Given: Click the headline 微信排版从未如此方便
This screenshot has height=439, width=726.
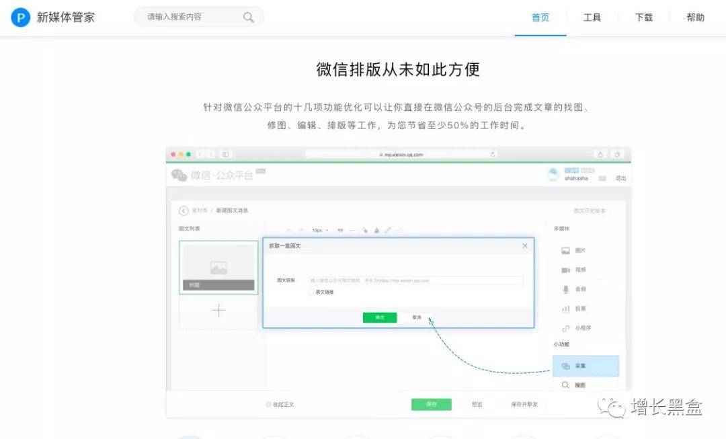Looking at the screenshot, I should (398, 69).
